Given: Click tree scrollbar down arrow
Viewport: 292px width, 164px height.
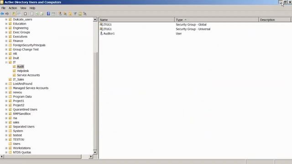Looking at the screenshot, I should (95, 152).
